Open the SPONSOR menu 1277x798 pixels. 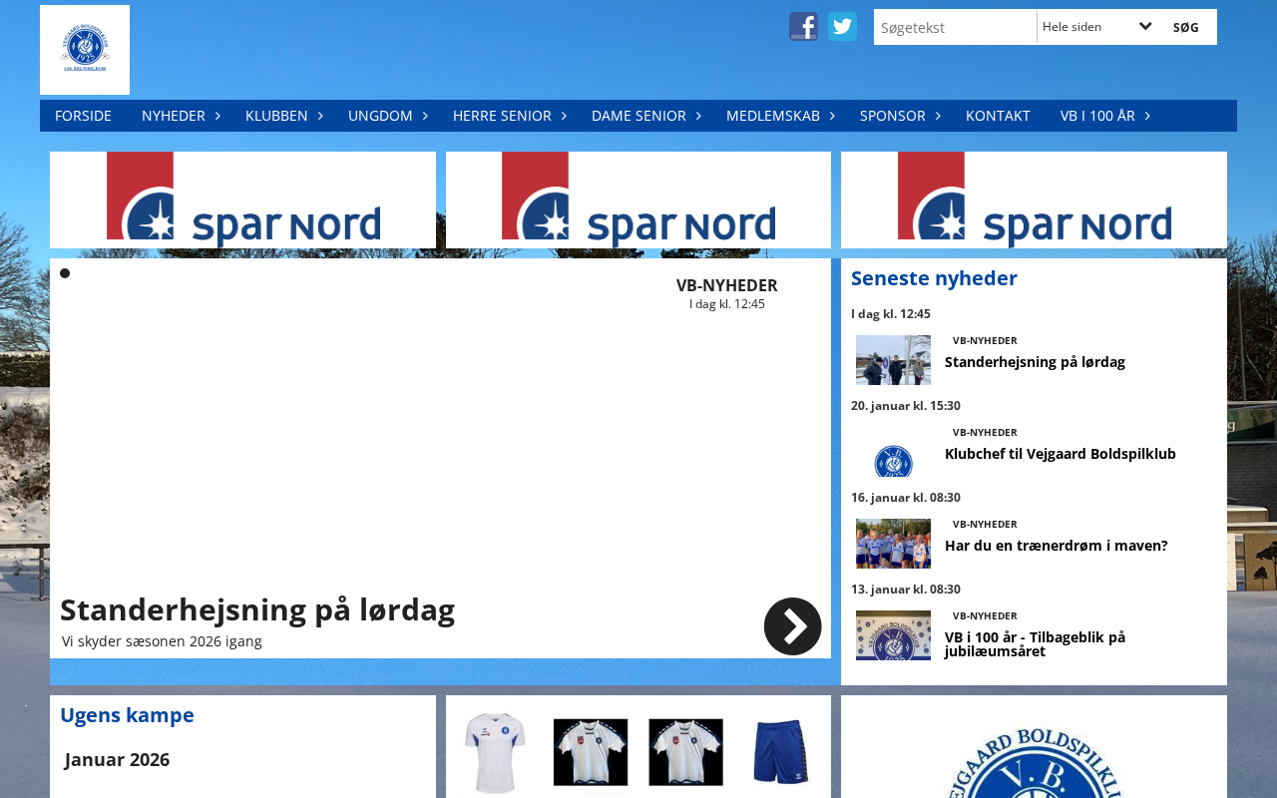tap(893, 116)
